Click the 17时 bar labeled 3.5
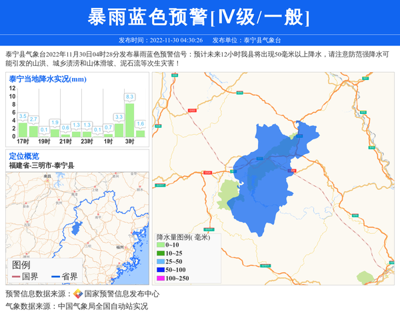The image size is (400, 314). (x=23, y=130)
